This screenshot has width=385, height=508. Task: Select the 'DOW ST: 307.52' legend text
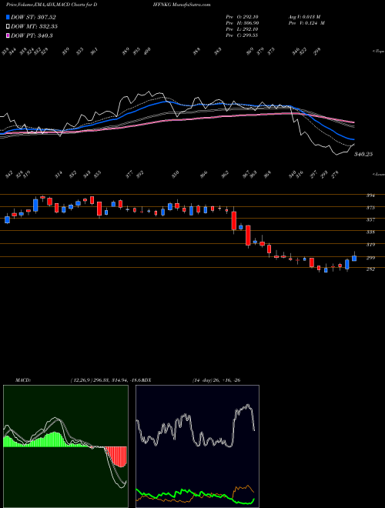(x=33, y=17)
